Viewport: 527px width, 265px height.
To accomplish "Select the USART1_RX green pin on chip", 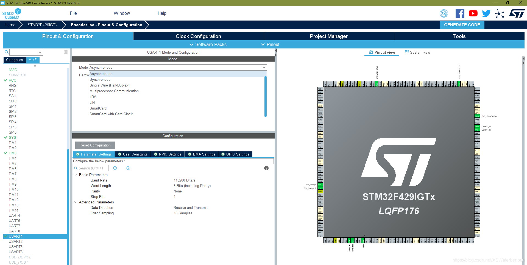I will pyautogui.click(x=477, y=126).
